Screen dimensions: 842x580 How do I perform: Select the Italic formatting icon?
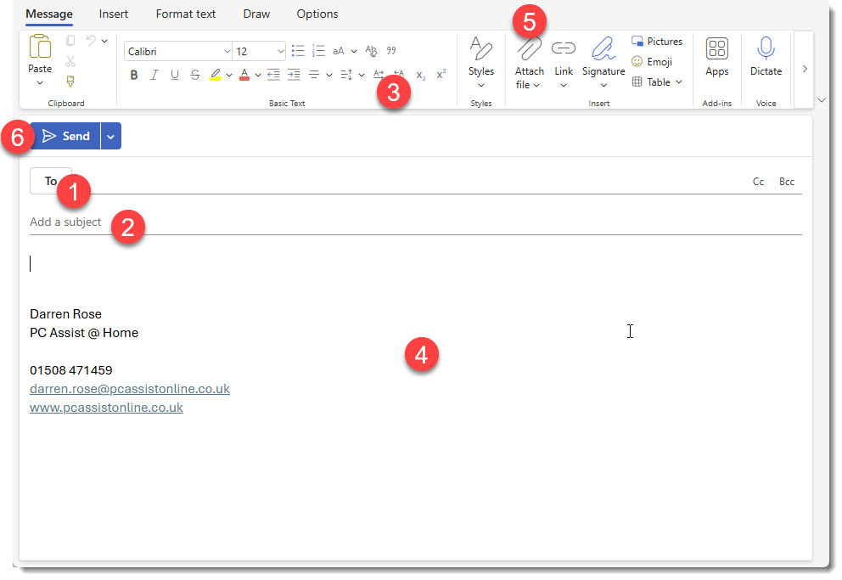coord(154,75)
